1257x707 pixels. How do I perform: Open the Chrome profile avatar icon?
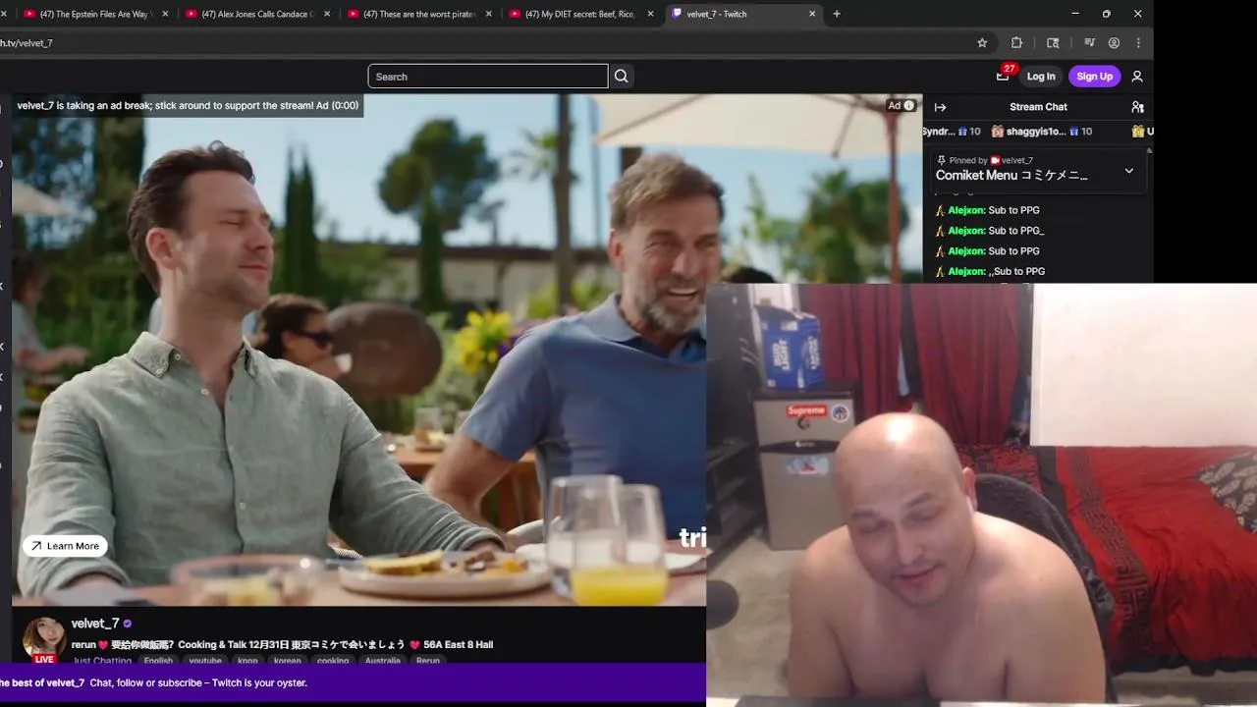point(1114,43)
